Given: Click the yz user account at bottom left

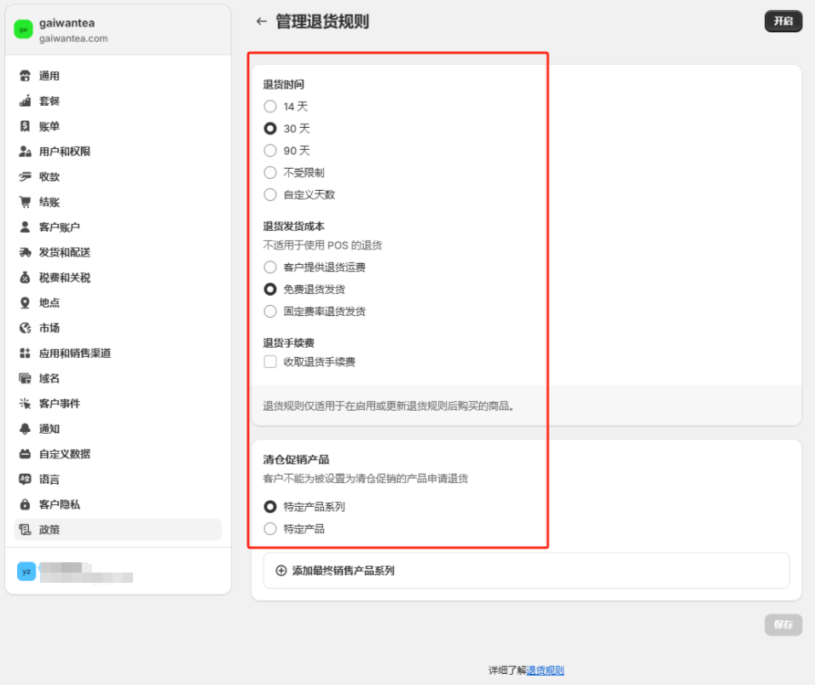Looking at the screenshot, I should tap(26, 572).
